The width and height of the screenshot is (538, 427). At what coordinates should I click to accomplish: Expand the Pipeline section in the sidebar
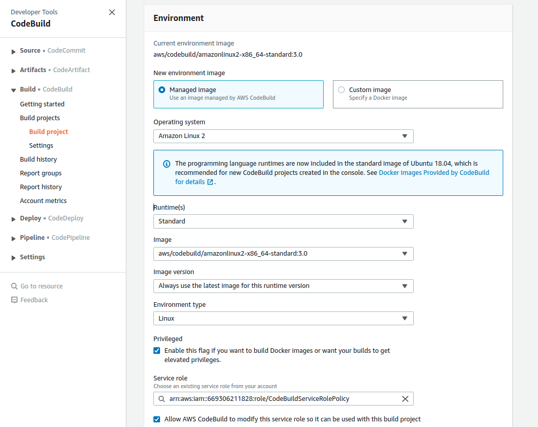[13, 237]
